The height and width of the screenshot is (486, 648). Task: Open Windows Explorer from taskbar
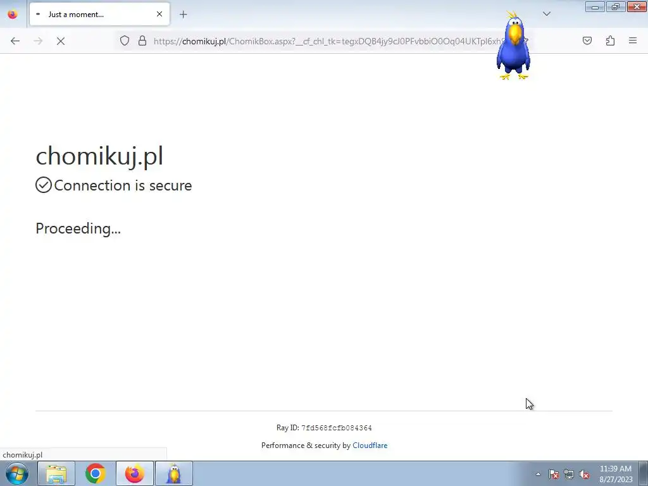pos(56,473)
